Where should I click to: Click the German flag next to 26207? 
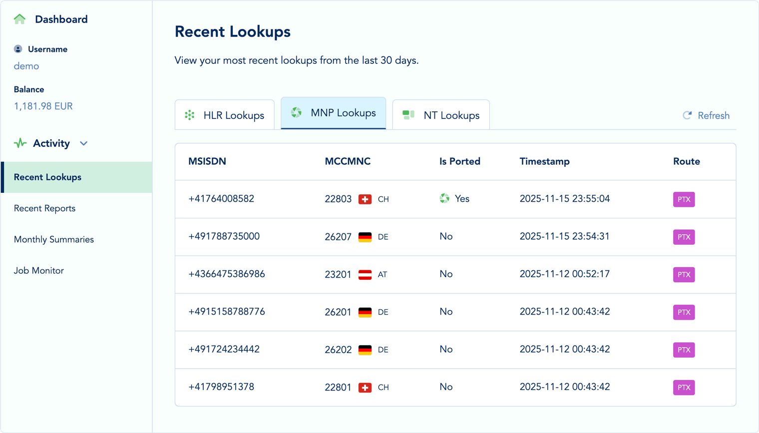click(x=365, y=236)
